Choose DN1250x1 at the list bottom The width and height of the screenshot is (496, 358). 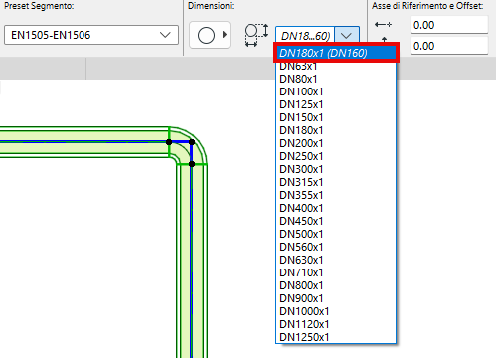coord(304,337)
